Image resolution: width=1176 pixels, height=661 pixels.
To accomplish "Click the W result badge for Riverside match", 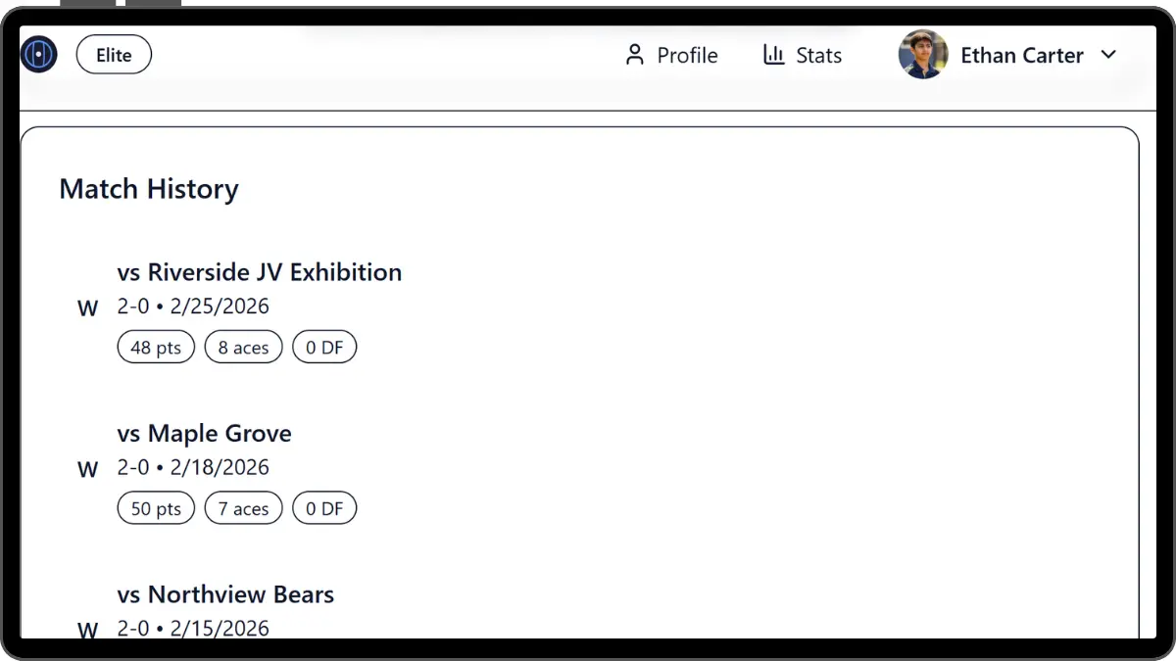I will (x=88, y=308).
